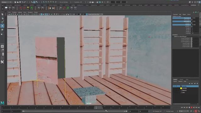Click the yellow folder shelf icon
Screen dimensions: 201x113
coord(28,8)
